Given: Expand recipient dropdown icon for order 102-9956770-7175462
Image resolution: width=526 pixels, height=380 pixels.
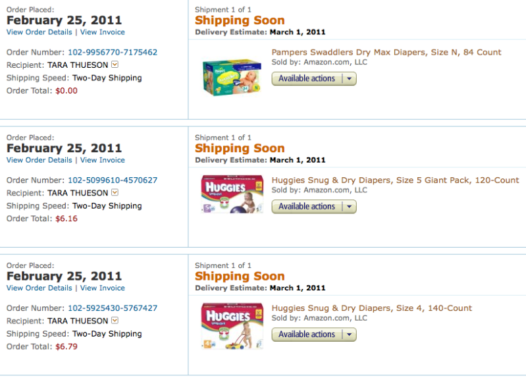Looking at the screenshot, I should click(x=115, y=64).
